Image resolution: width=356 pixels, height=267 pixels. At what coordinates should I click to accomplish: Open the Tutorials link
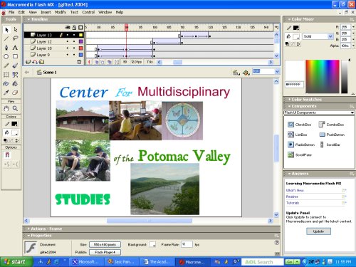point(293,203)
